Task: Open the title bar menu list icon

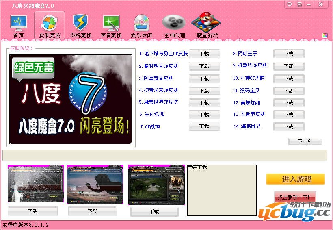Action: tap(300, 4)
